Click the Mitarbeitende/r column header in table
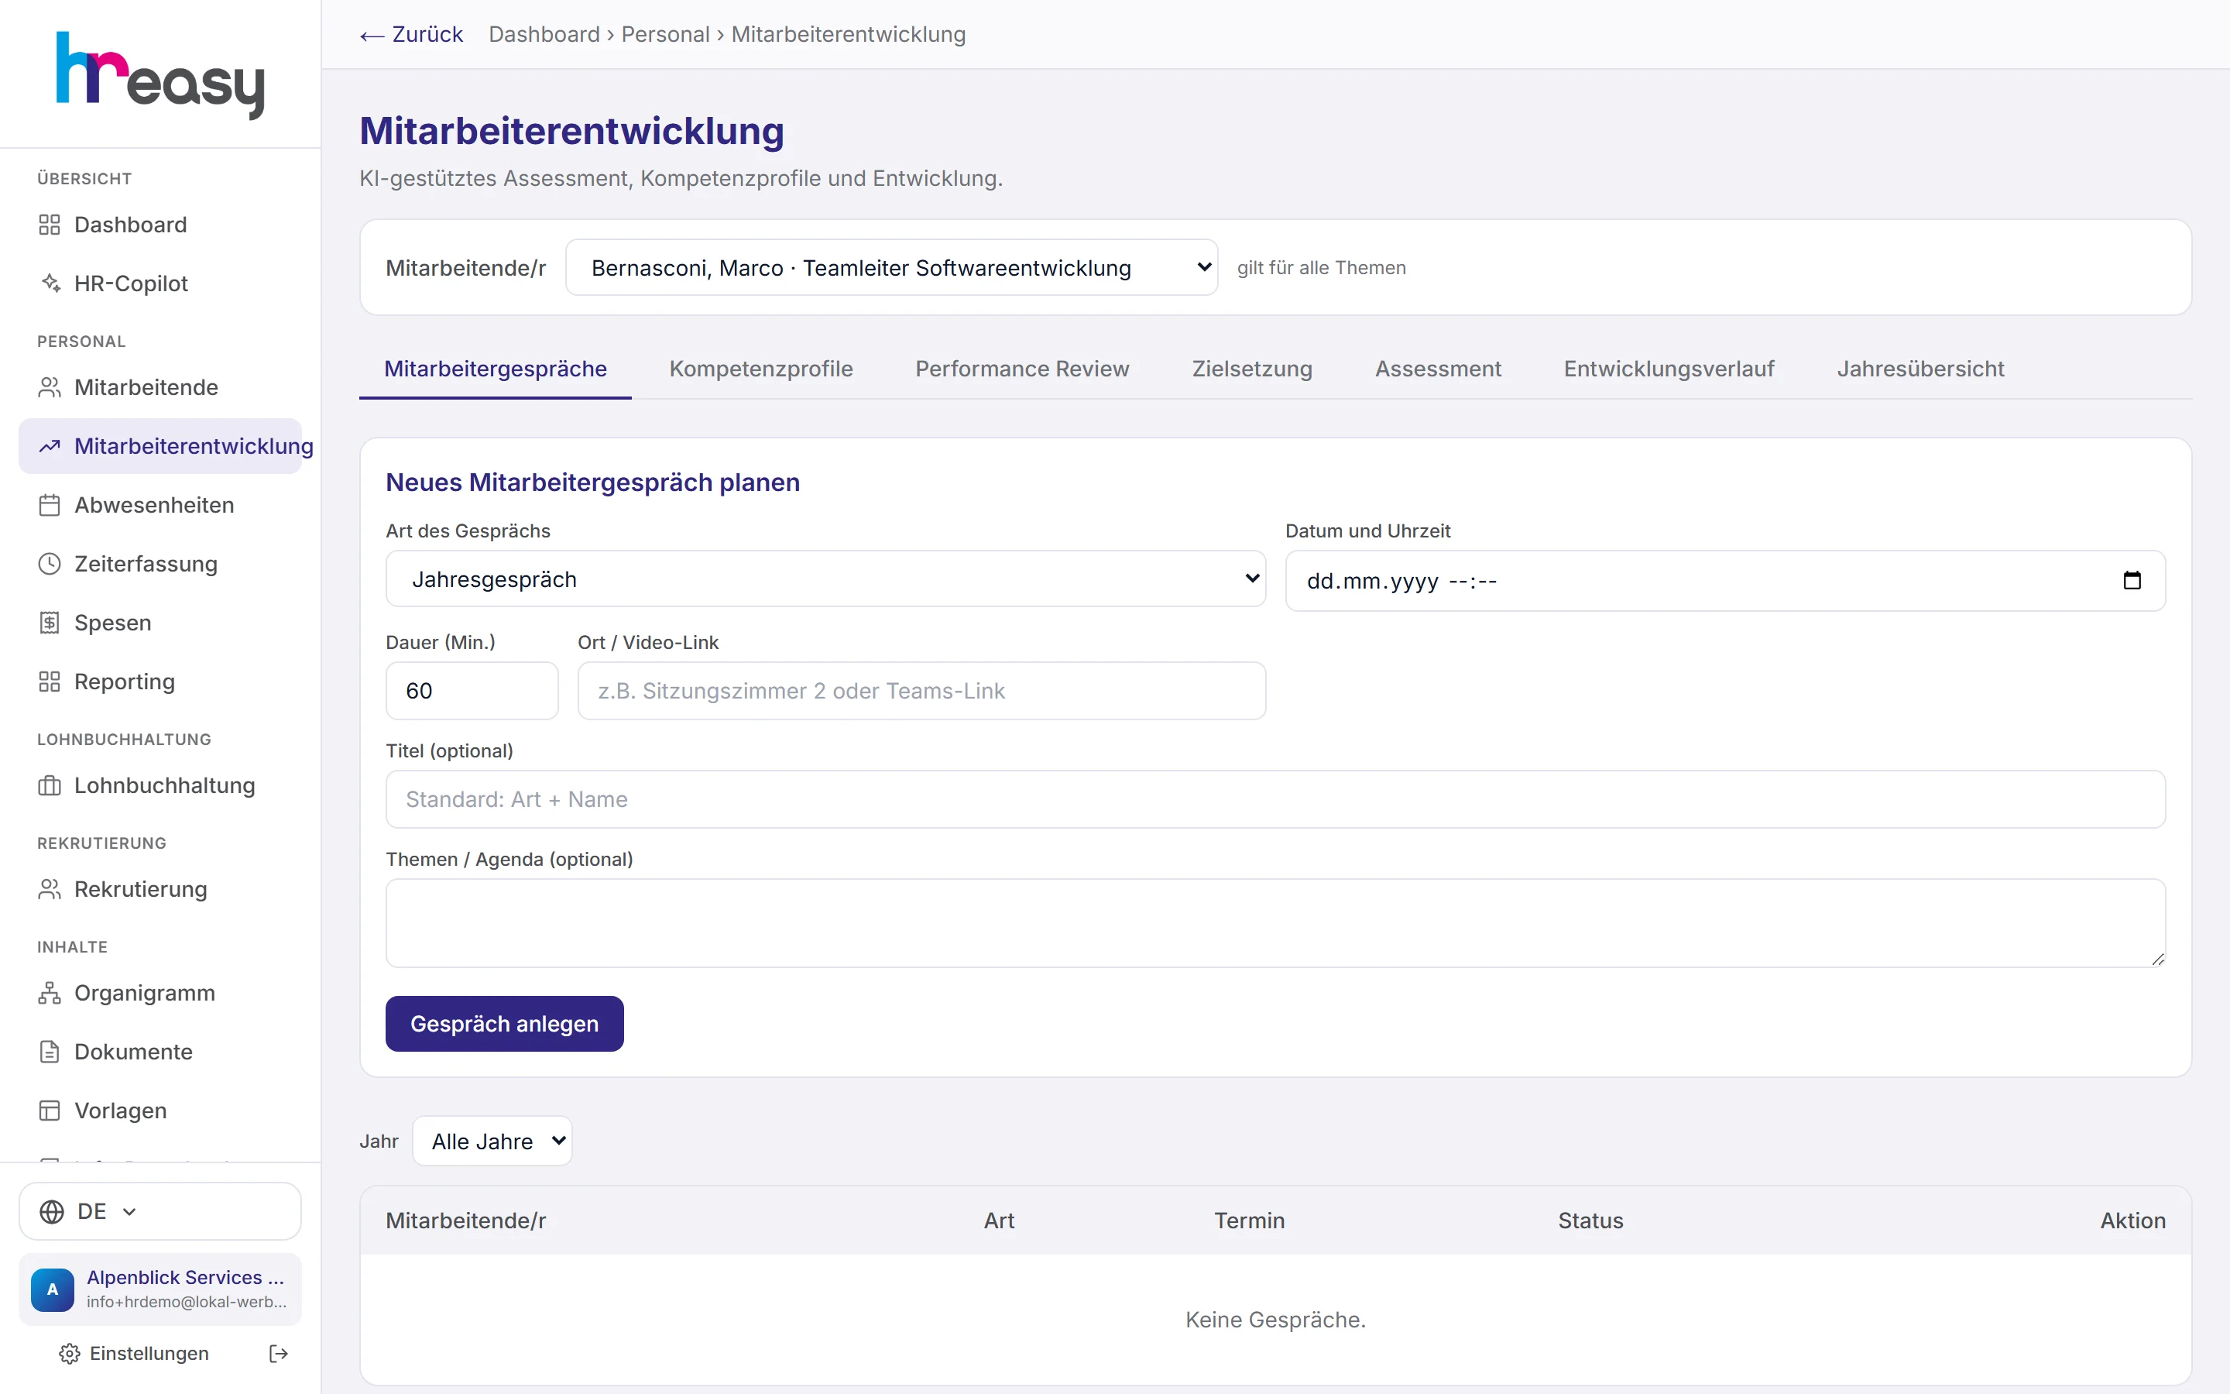Image resolution: width=2230 pixels, height=1394 pixels. (465, 1221)
